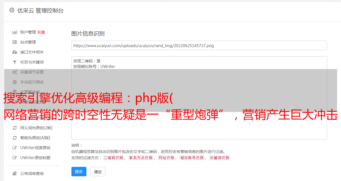Select the 二维码识别 filter tag
341x181 pixels.
coord(113,158)
